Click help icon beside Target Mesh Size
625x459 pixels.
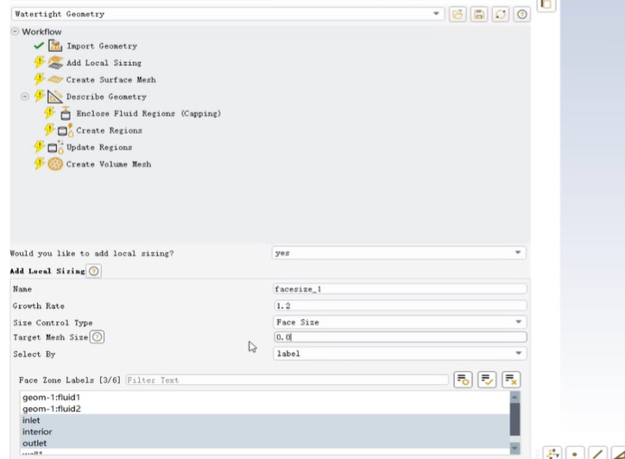[98, 337]
